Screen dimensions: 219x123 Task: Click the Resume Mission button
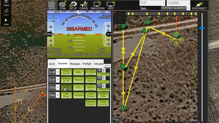point(91,103)
